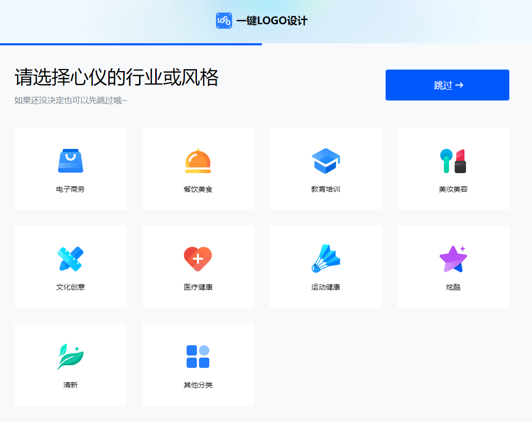Click the 电子商务 label text

(x=71, y=189)
